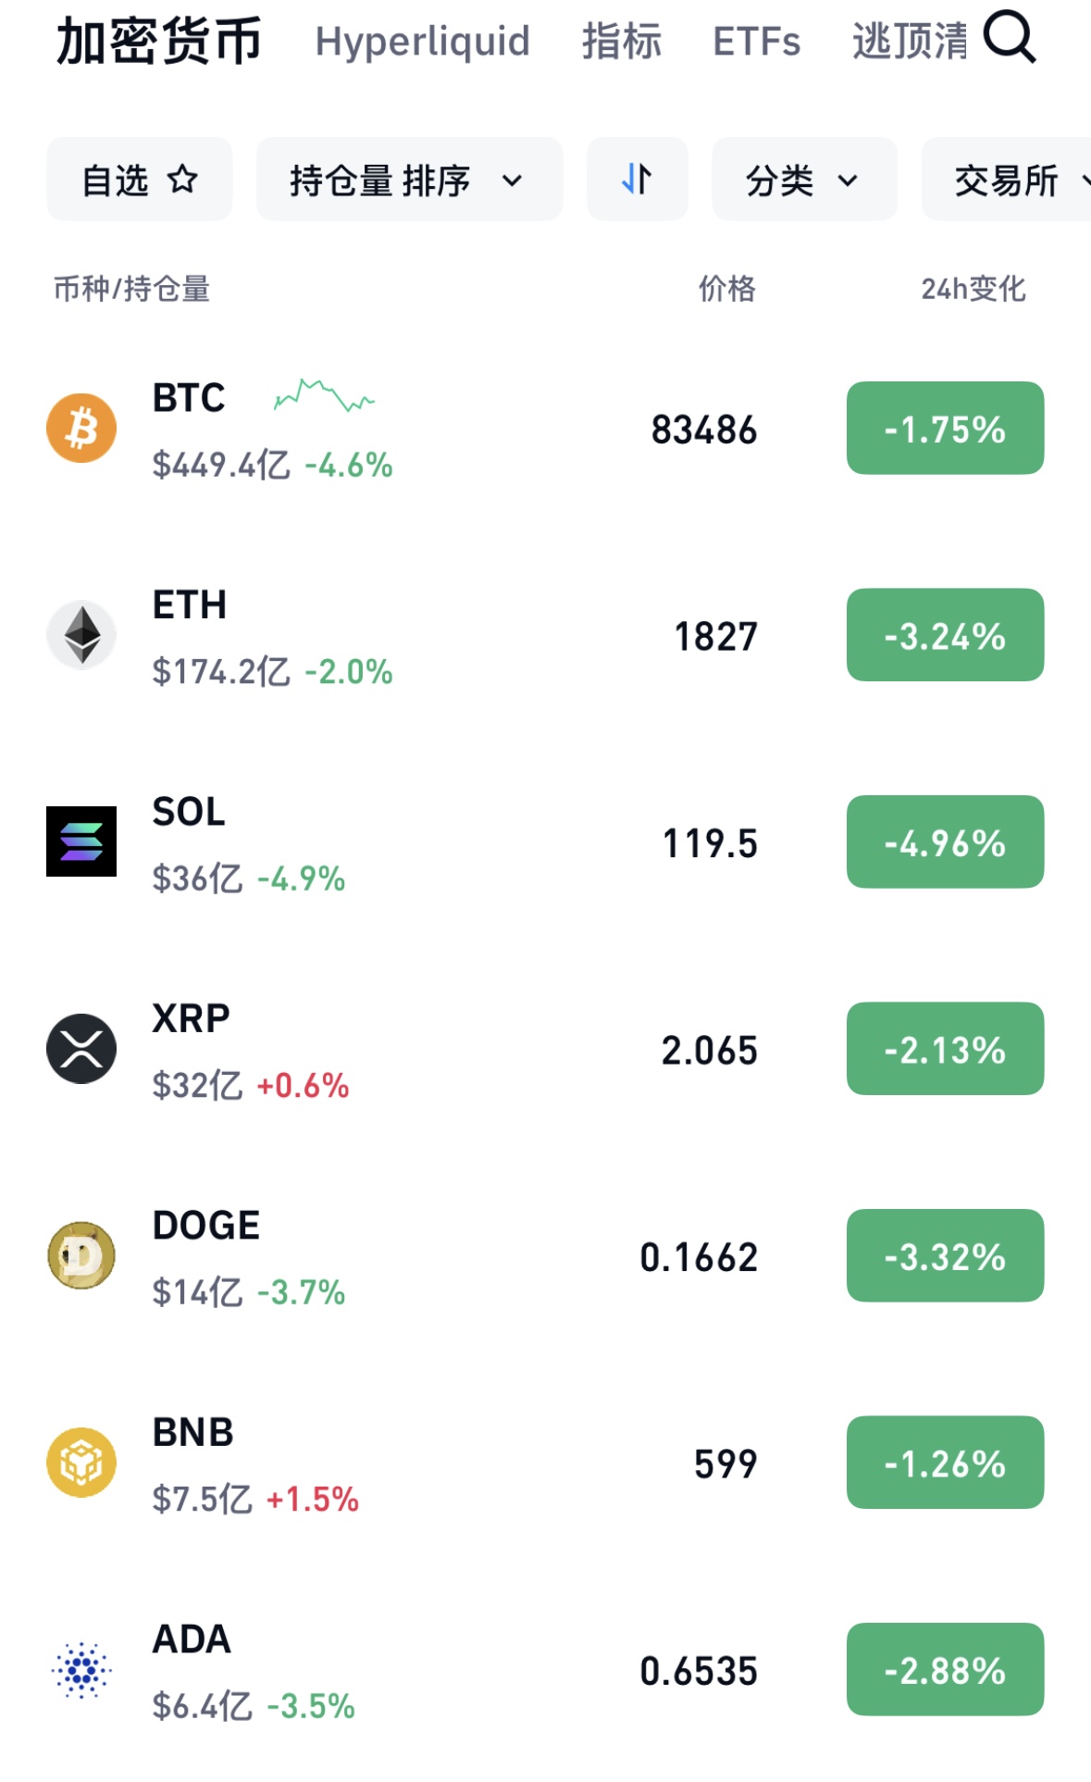
Task: Open the 分类 category dropdown
Action: coord(803,180)
